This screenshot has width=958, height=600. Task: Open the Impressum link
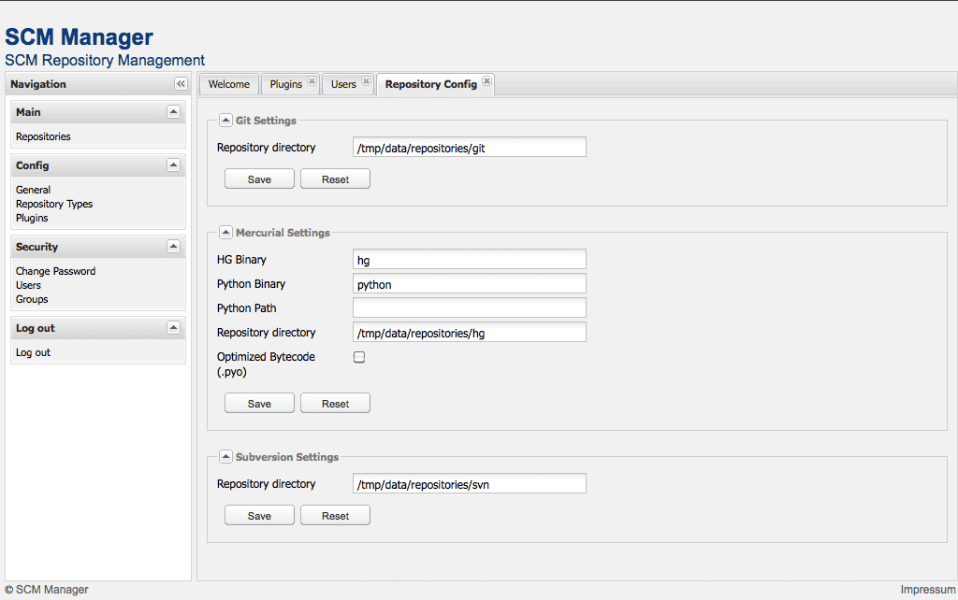[x=926, y=589]
